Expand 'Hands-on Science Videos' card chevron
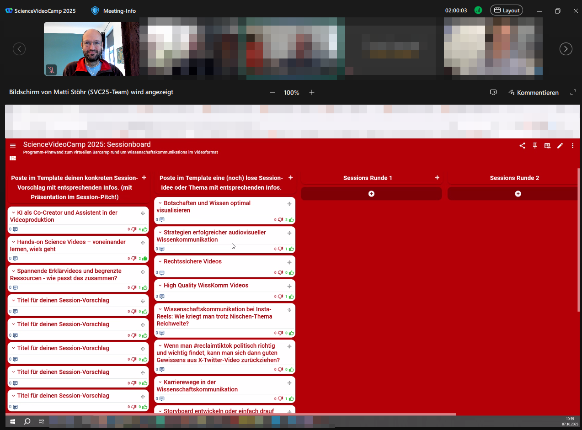 14,242
